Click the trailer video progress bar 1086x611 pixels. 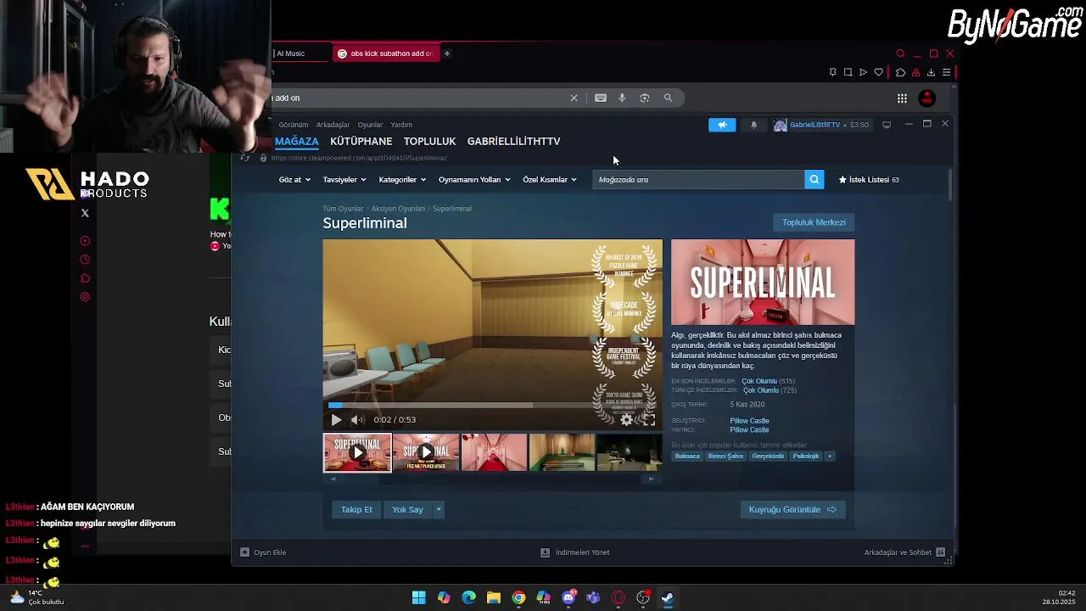tap(492, 405)
